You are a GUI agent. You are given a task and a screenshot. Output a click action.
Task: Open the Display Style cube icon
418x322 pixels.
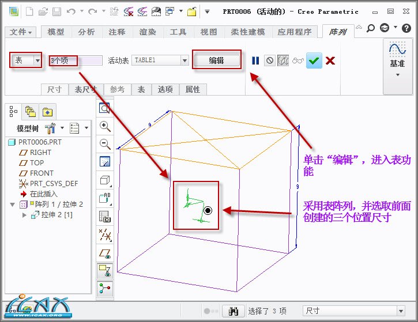pos(105,180)
